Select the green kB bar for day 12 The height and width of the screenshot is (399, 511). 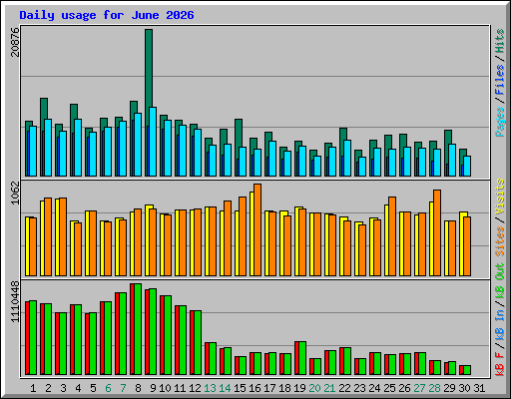[x=198, y=343]
